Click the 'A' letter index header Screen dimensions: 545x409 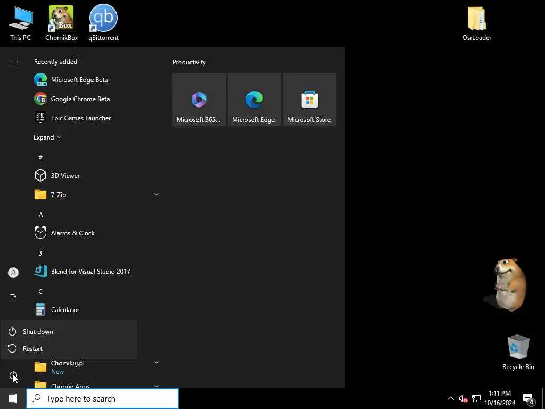(40, 215)
